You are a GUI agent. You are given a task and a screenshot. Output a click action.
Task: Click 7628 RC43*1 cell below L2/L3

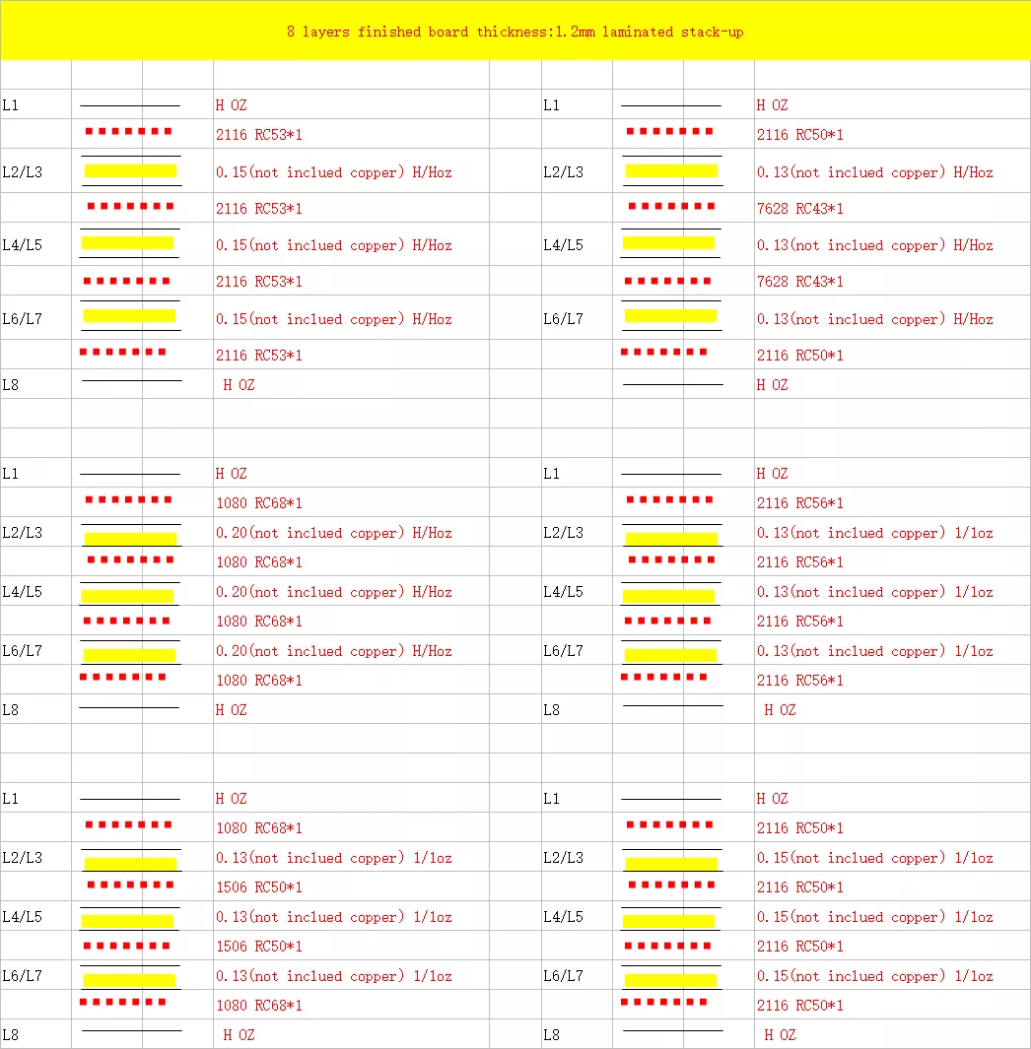coord(799,209)
